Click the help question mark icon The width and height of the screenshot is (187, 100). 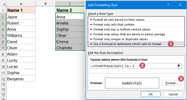(168, 5)
